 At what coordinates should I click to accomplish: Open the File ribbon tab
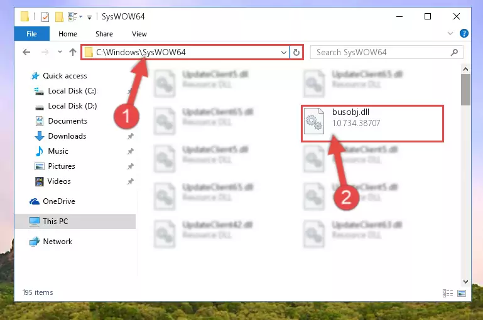32,34
